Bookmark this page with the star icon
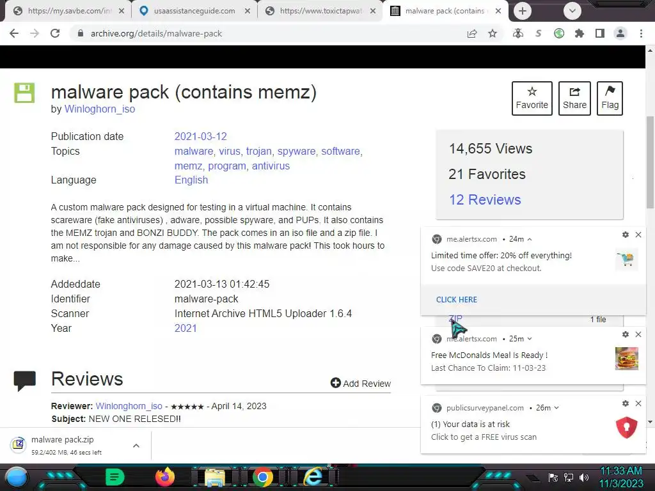Viewport: 655px width, 491px height. tap(493, 33)
